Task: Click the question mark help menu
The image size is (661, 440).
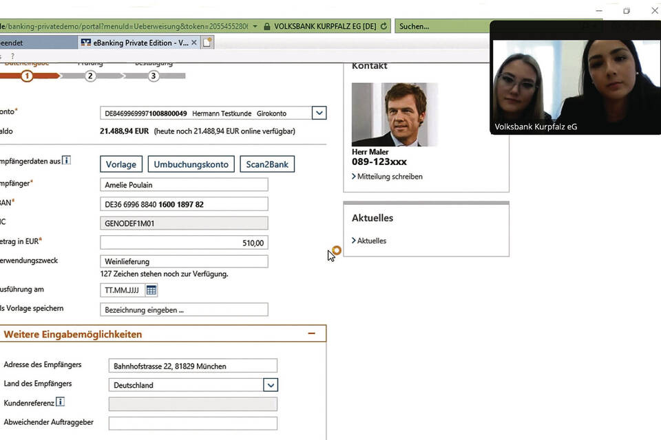Action: 12,56
